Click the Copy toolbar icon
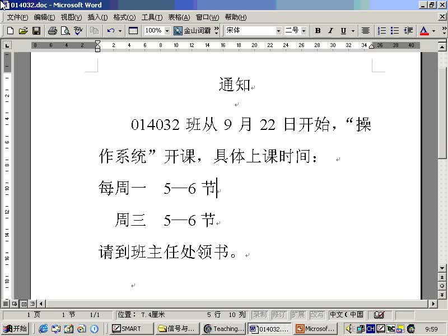 (x=94, y=31)
